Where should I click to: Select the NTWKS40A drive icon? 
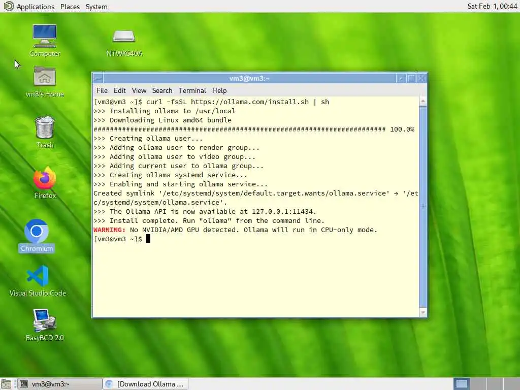124,43
